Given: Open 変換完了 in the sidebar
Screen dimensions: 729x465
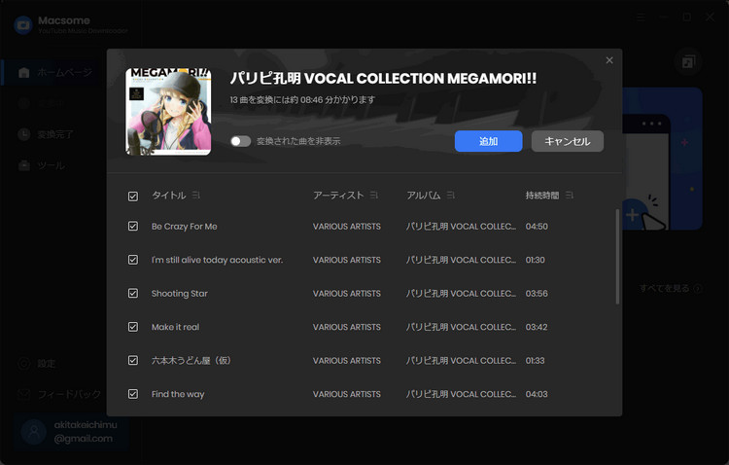Looking at the screenshot, I should pyautogui.click(x=54, y=134).
